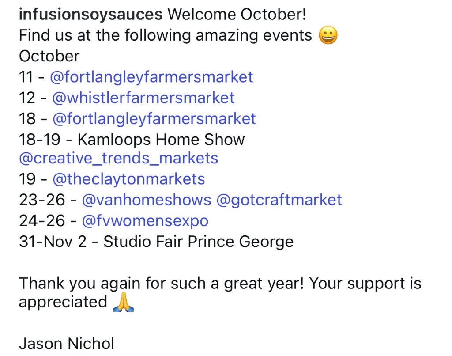Click the standalone October heading line
Viewport: 452px width, 356px height.
click(x=49, y=56)
